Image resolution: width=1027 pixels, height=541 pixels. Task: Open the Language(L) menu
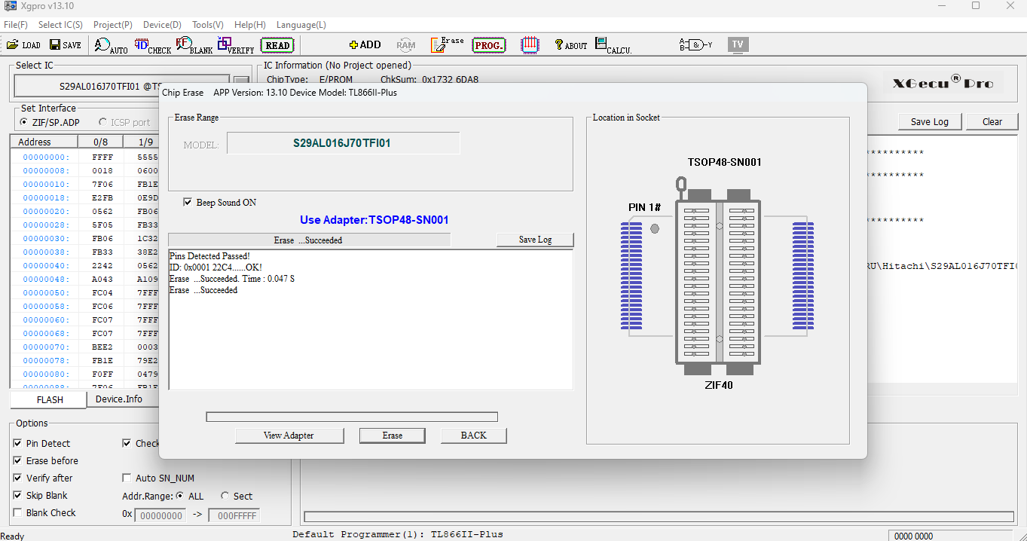301,25
